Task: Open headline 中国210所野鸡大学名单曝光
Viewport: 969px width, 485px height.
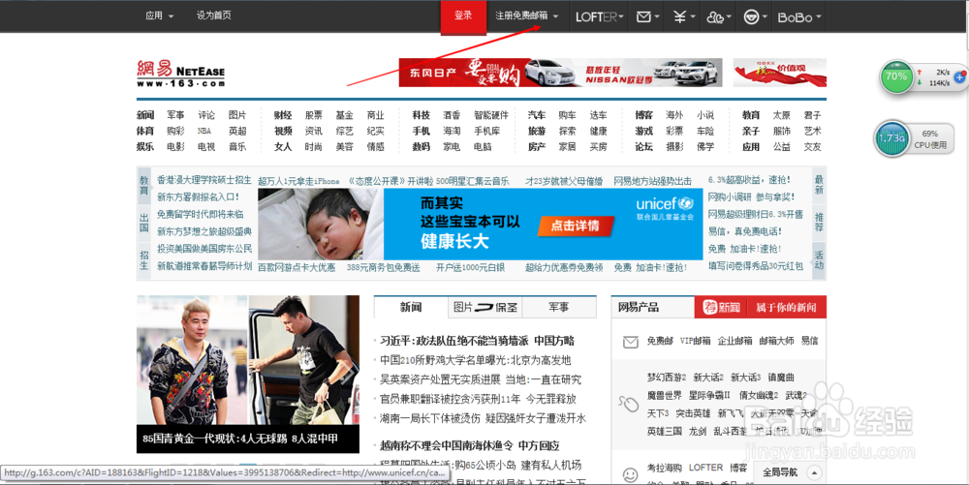Action: point(475,360)
